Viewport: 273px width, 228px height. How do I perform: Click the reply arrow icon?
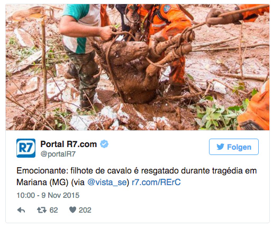click(x=21, y=210)
